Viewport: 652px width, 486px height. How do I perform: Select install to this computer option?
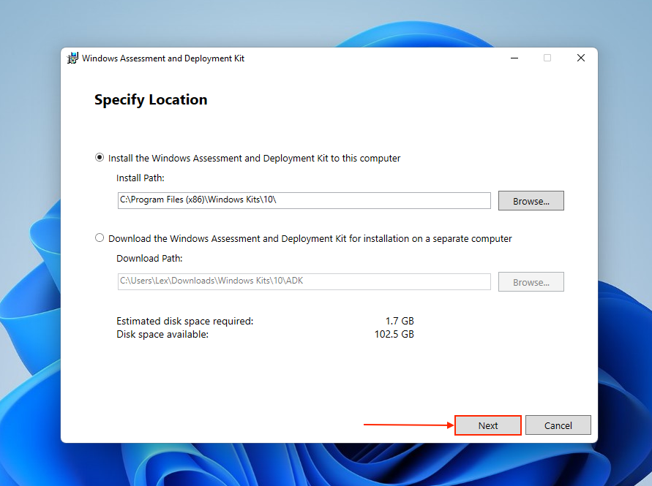pos(99,158)
